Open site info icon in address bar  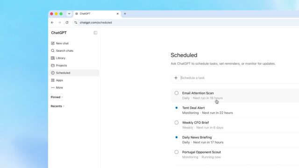[76, 22]
